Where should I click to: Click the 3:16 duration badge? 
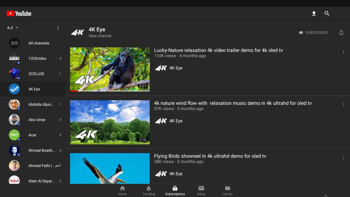tap(143, 140)
